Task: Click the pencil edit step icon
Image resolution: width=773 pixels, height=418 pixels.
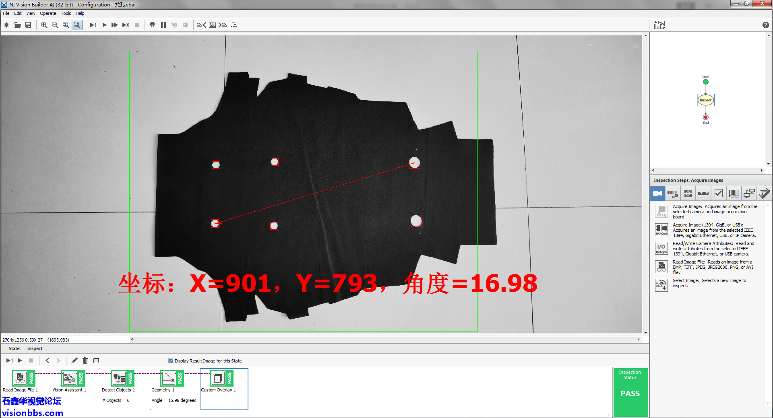Action: tap(74, 360)
